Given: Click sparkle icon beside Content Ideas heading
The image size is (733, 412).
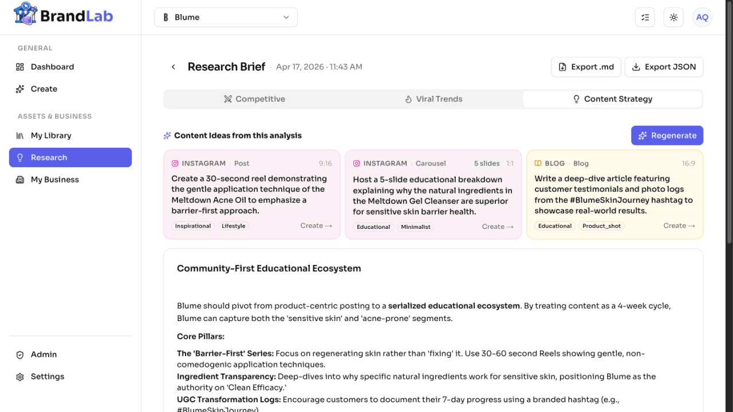Looking at the screenshot, I should [167, 136].
